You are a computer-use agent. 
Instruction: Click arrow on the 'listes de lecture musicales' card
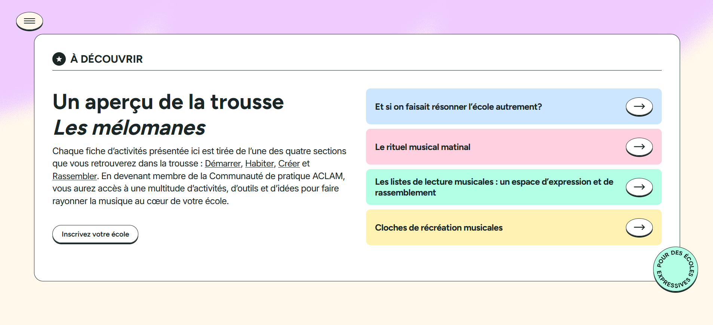639,187
